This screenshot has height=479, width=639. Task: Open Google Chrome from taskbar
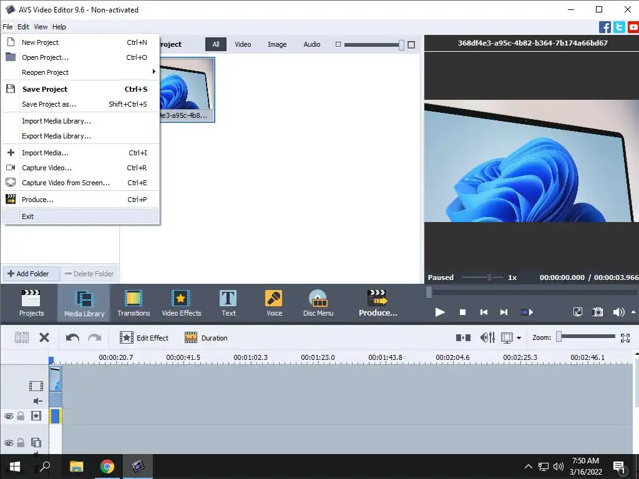coord(107,467)
